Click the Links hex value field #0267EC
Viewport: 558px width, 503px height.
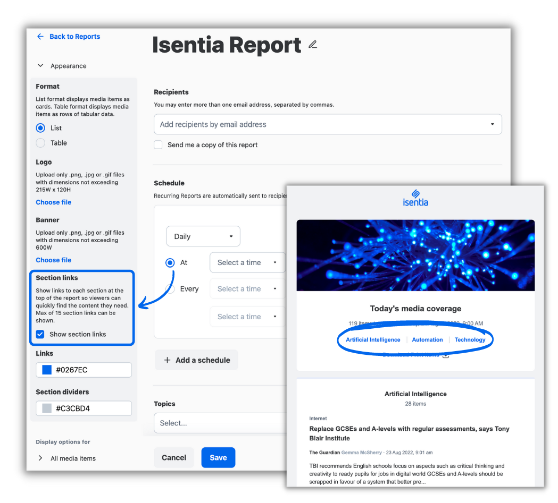click(x=84, y=370)
